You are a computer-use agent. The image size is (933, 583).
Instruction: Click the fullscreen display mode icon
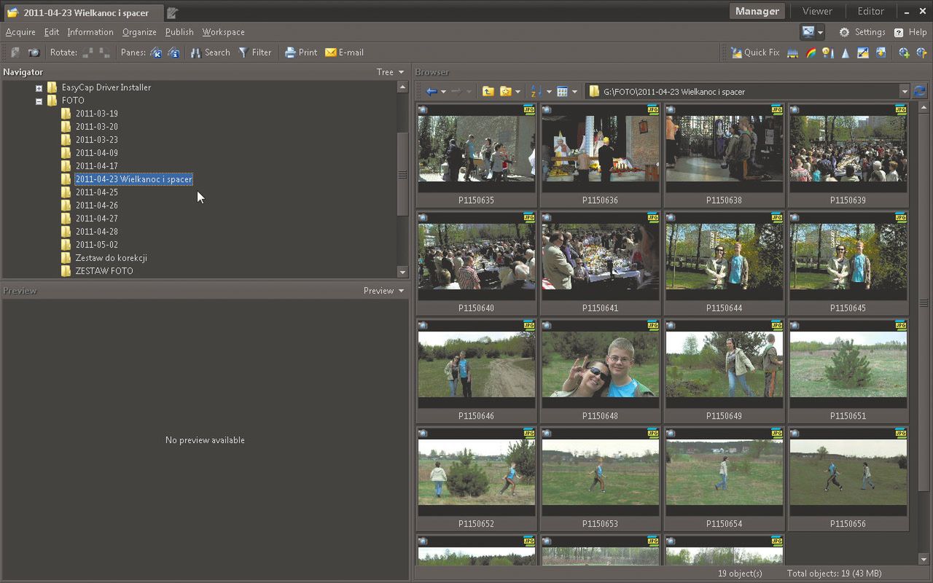coord(808,32)
